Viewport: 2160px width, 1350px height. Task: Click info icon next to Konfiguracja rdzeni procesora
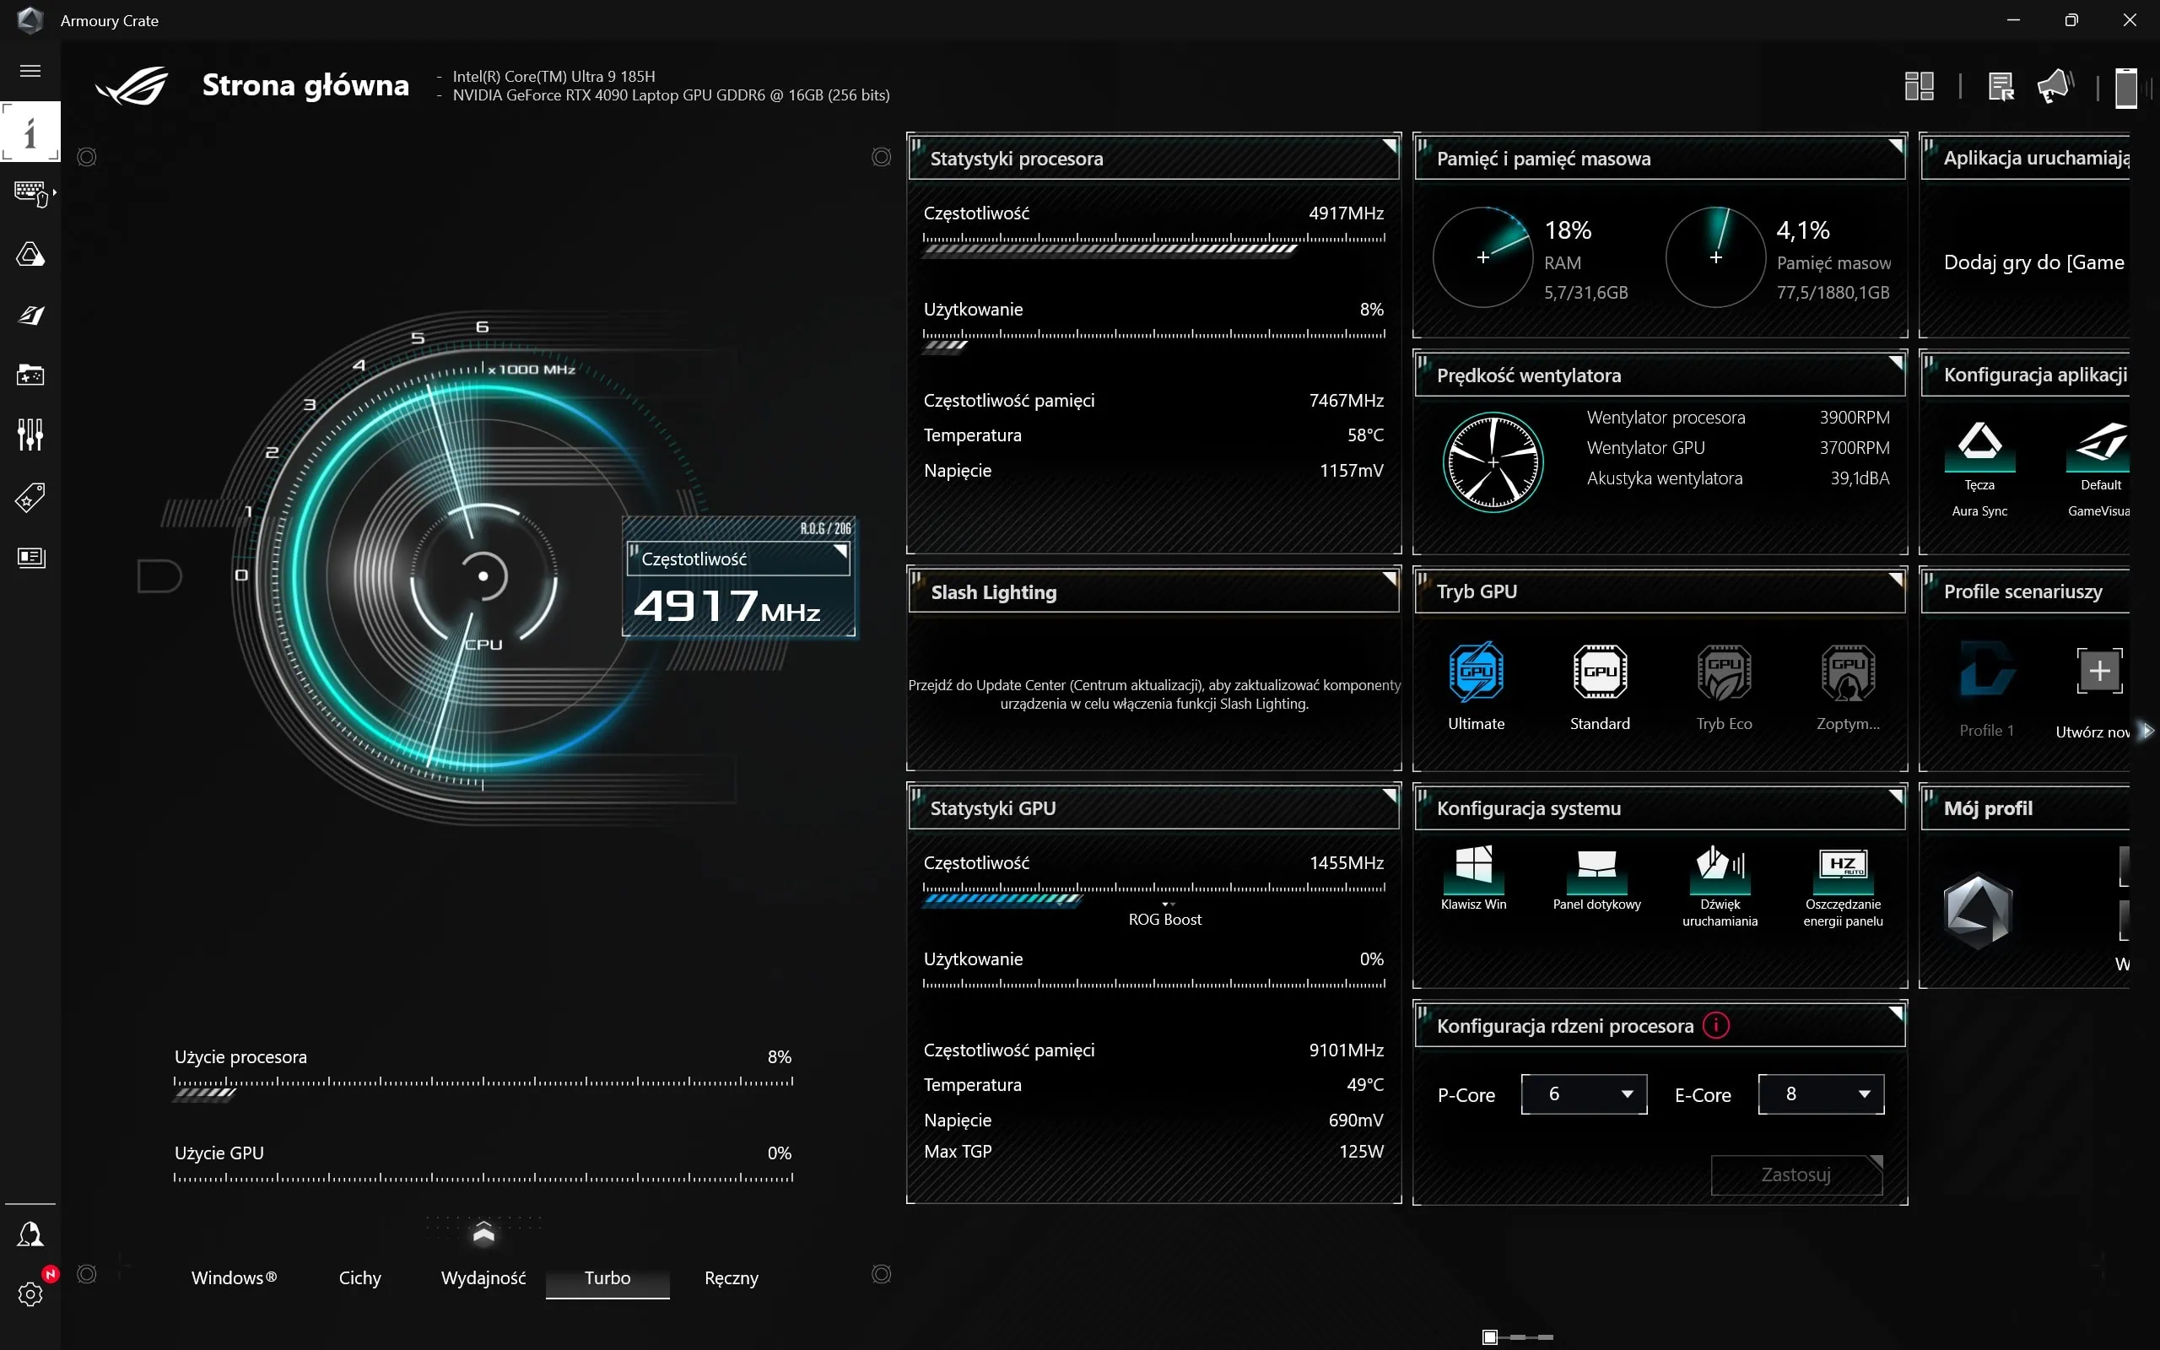pos(1715,1025)
